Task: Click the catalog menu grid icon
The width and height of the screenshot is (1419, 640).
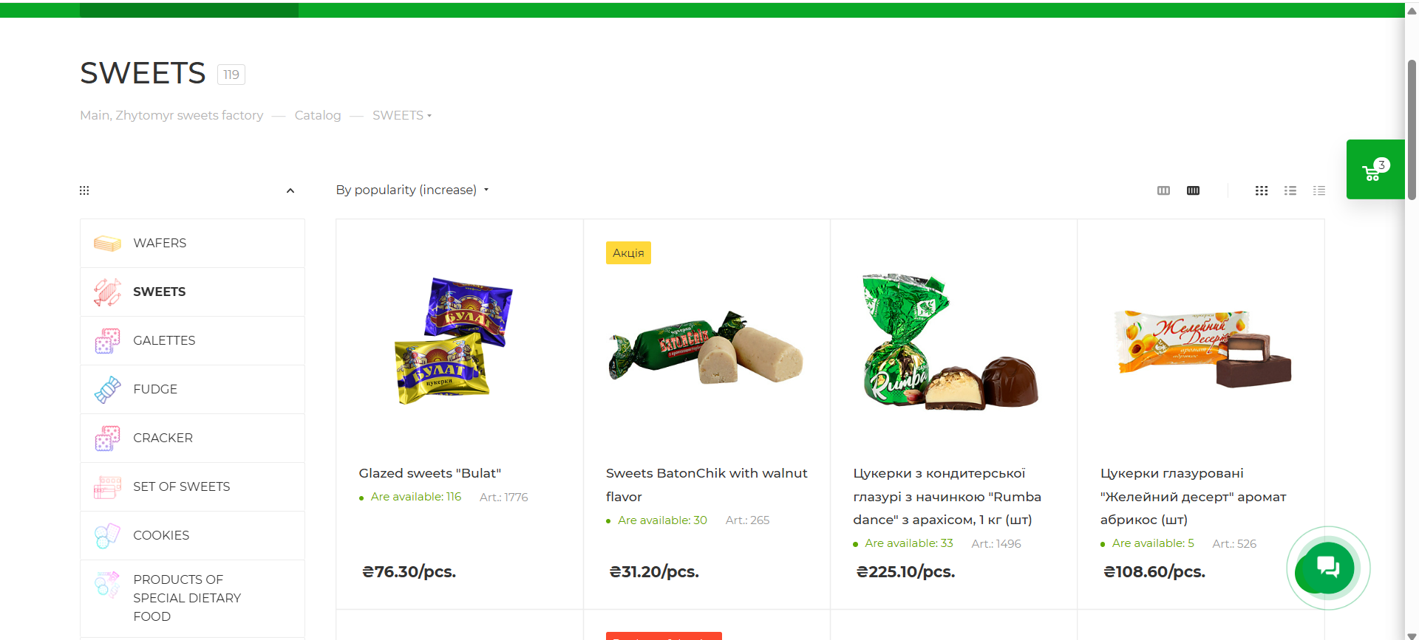Action: pyautogui.click(x=84, y=190)
